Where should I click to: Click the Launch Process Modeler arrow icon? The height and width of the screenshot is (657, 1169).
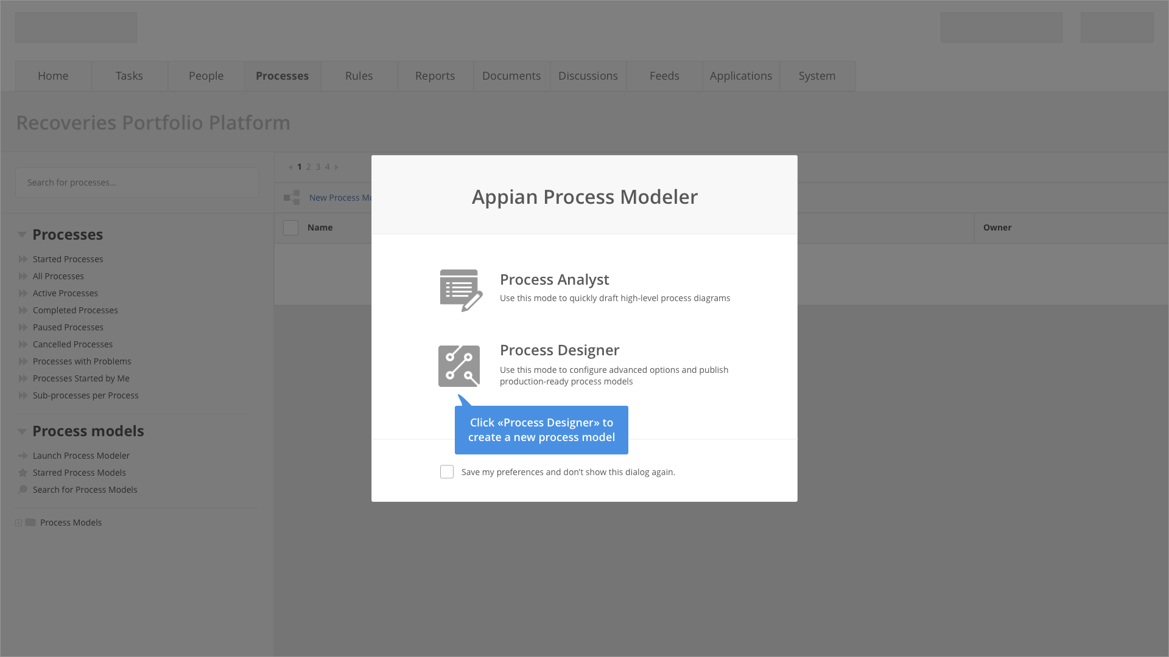coord(23,456)
